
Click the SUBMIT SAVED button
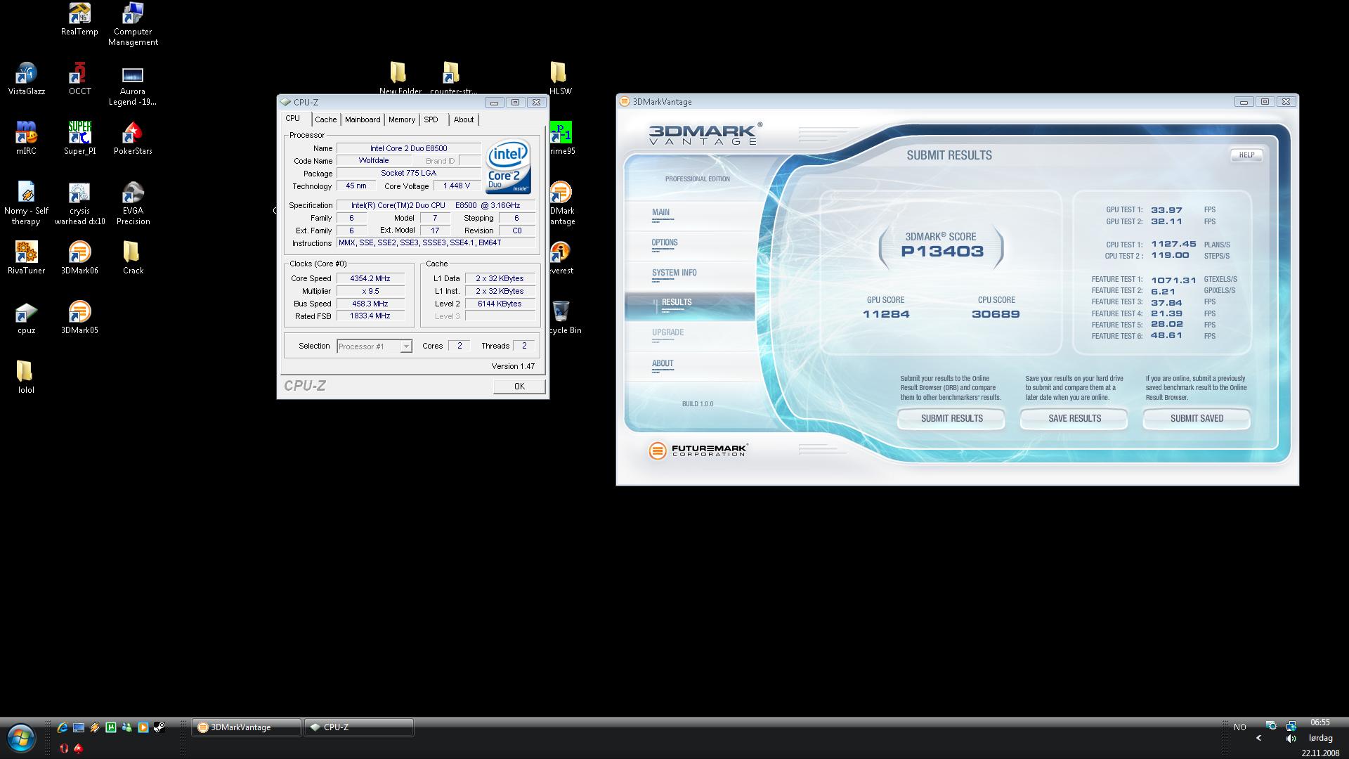point(1197,418)
